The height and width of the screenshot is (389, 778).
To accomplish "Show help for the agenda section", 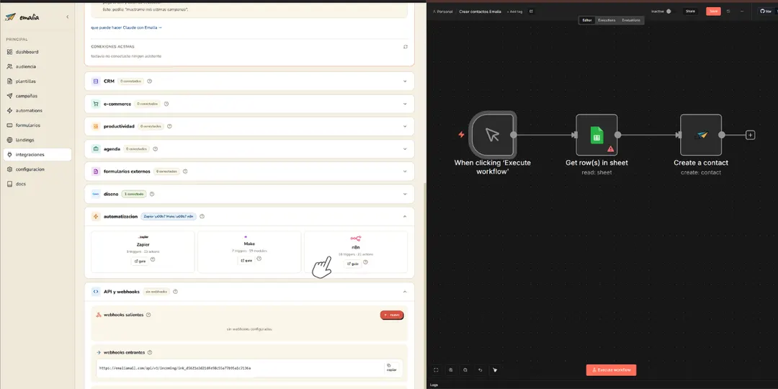I will [156, 149].
